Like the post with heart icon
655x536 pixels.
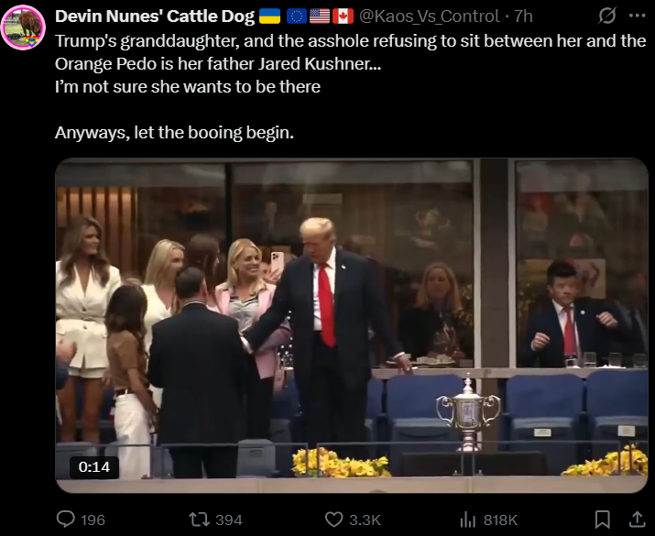click(333, 520)
